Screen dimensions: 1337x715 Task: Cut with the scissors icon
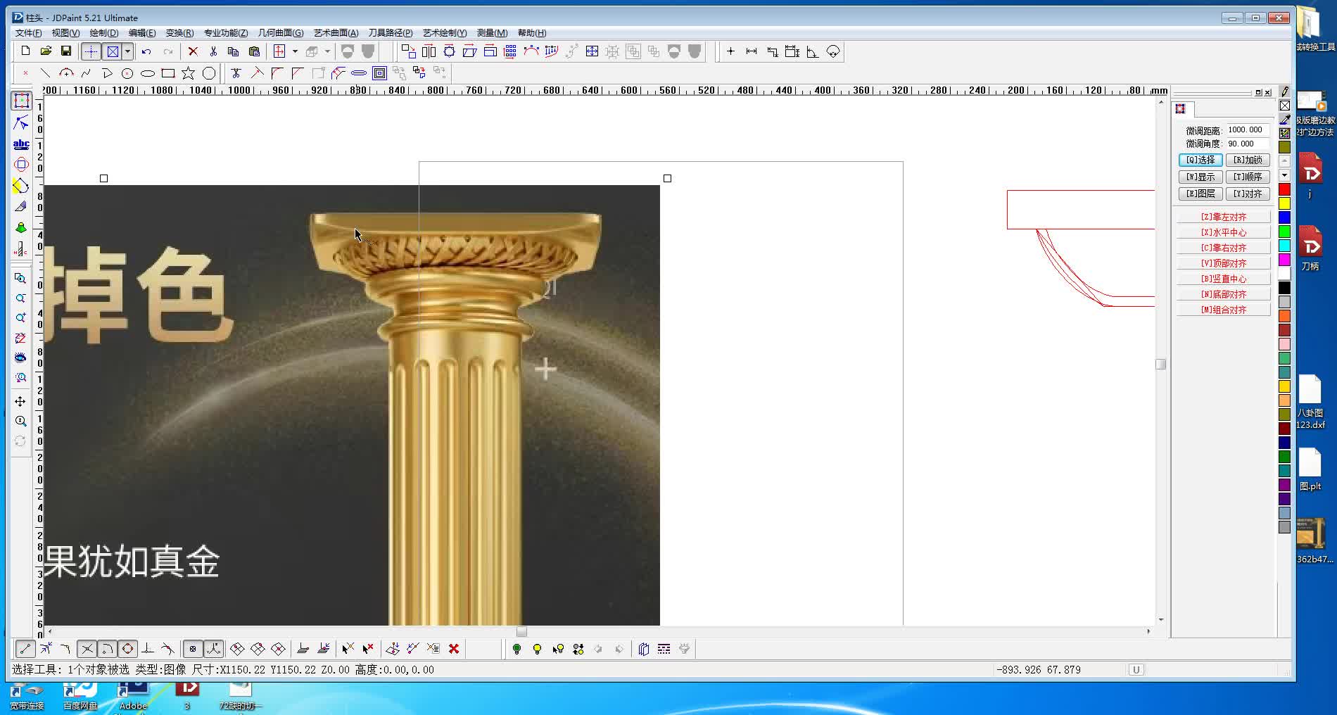click(213, 51)
